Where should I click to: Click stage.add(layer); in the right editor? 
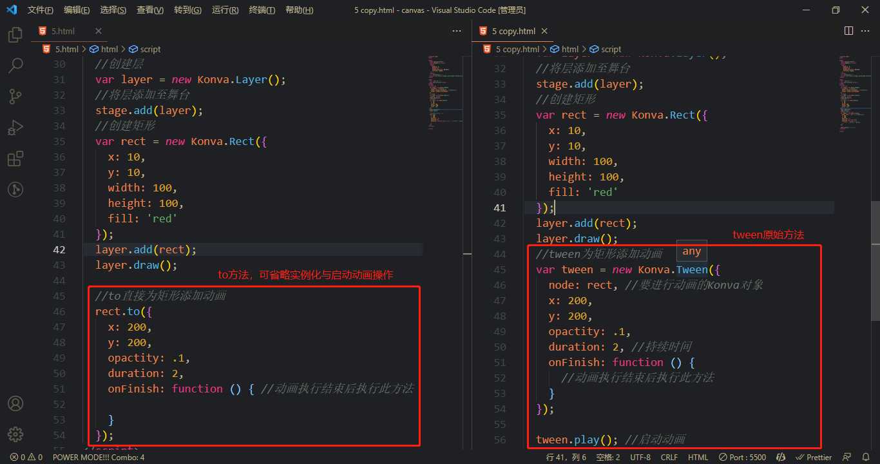pos(590,84)
